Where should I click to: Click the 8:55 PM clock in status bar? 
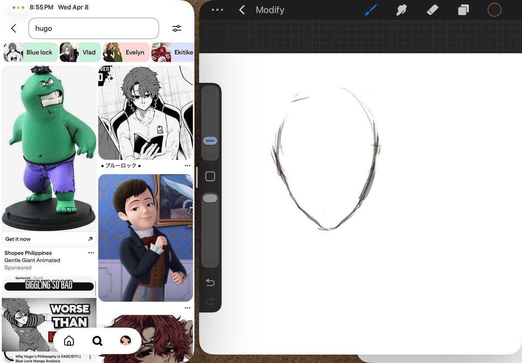42,7
